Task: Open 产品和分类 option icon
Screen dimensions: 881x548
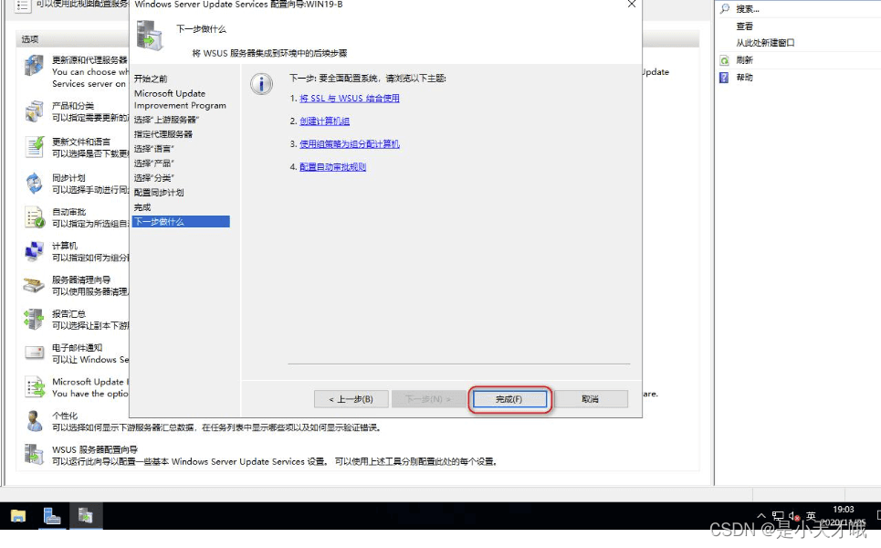Action: click(x=35, y=111)
